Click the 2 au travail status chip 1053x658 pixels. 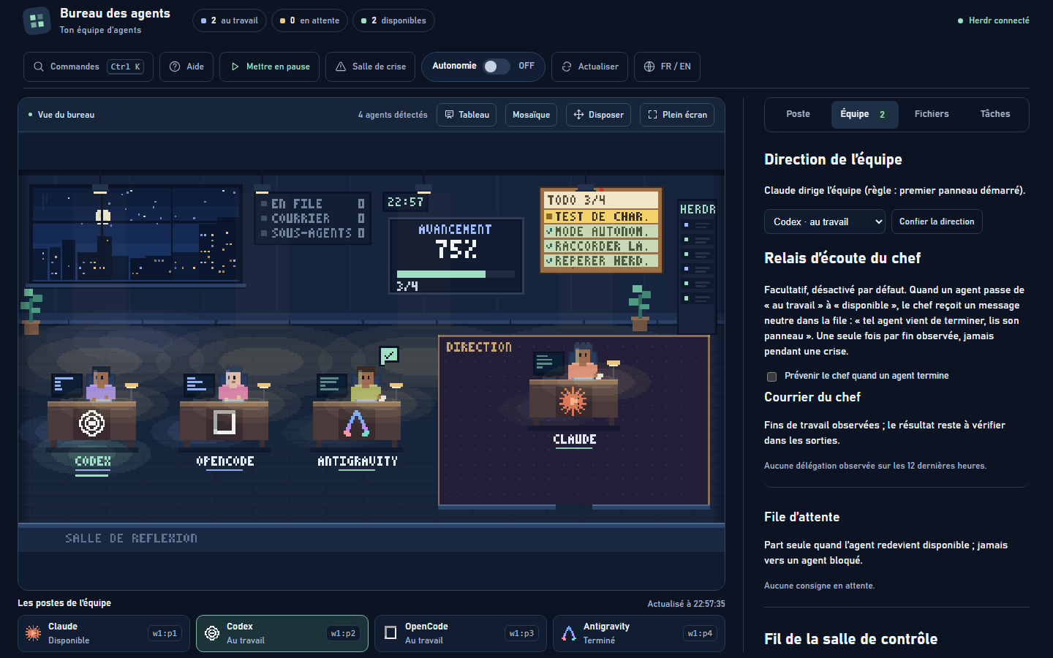tap(229, 20)
